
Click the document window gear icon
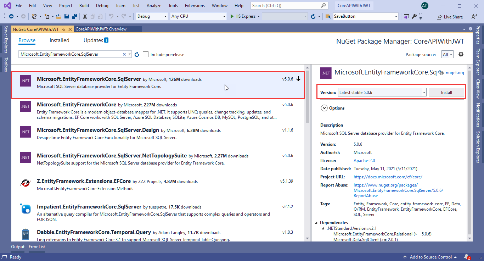click(471, 29)
